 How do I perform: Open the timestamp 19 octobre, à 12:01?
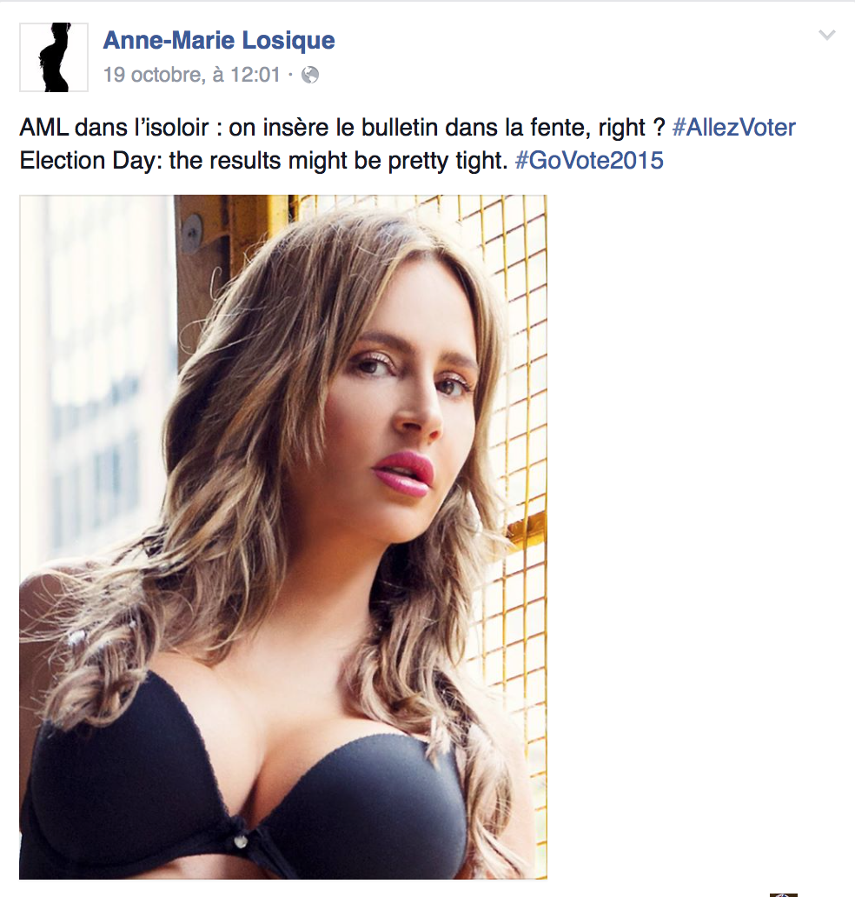pyautogui.click(x=191, y=75)
